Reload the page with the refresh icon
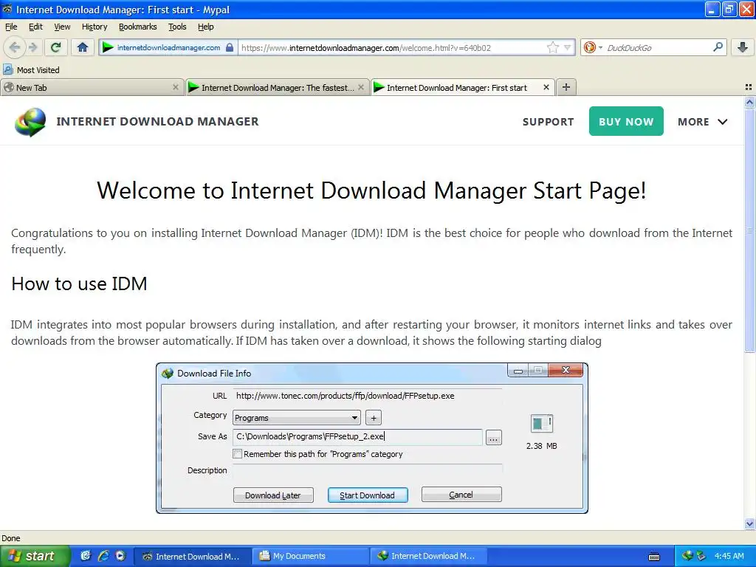Image resolution: width=756 pixels, height=567 pixels. pyautogui.click(x=56, y=47)
